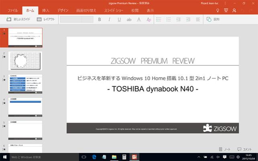Open the font color (A) tool

tap(139, 20)
